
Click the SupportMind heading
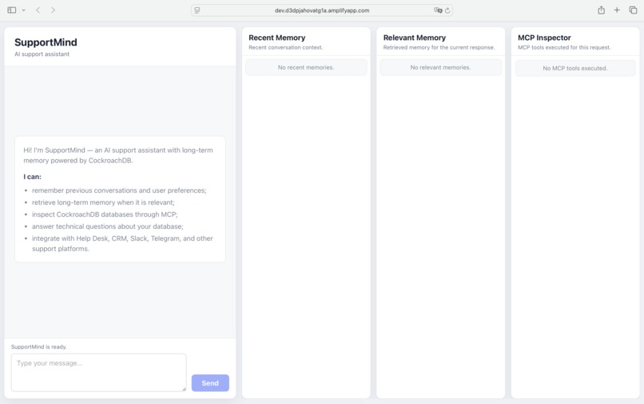tap(46, 42)
